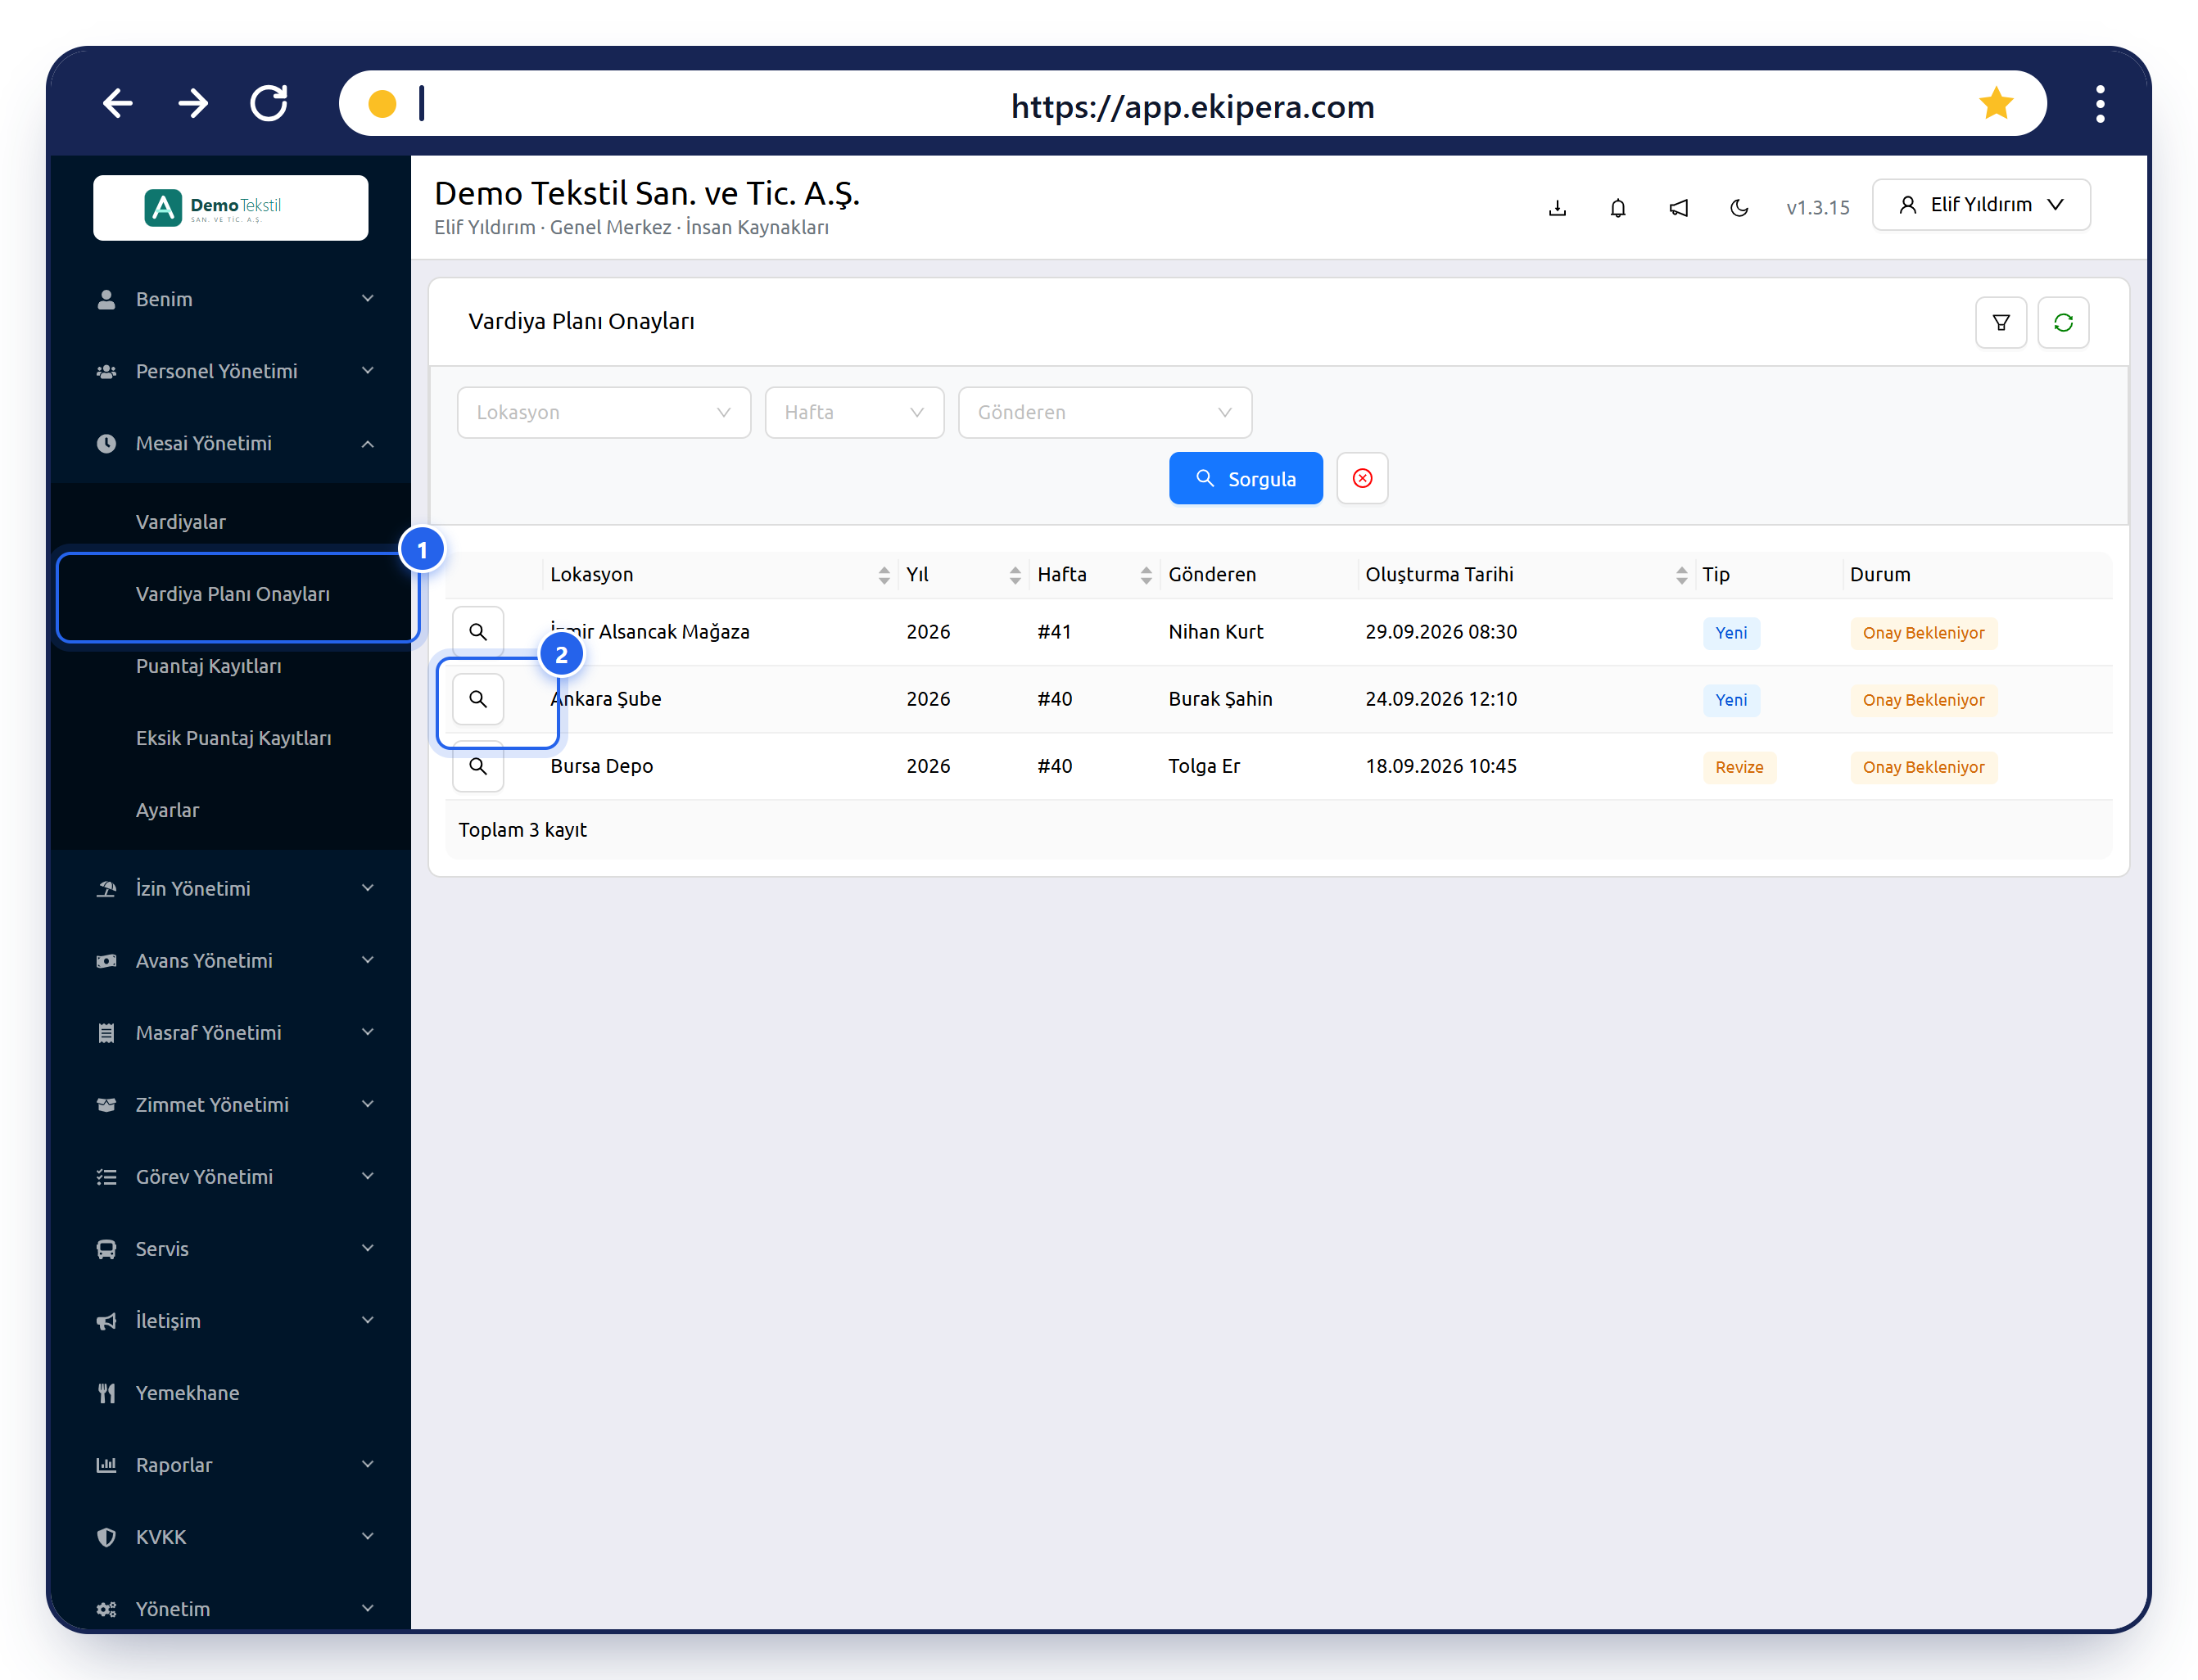Expand the Masraf Yönetimi section

pyautogui.click(x=232, y=1032)
